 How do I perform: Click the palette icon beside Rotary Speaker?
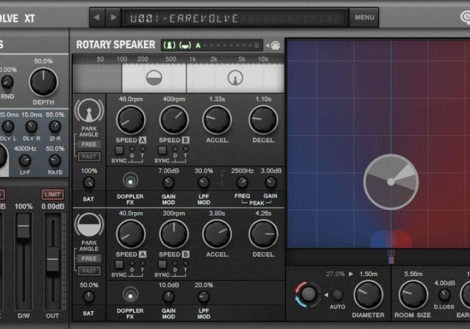point(274,45)
